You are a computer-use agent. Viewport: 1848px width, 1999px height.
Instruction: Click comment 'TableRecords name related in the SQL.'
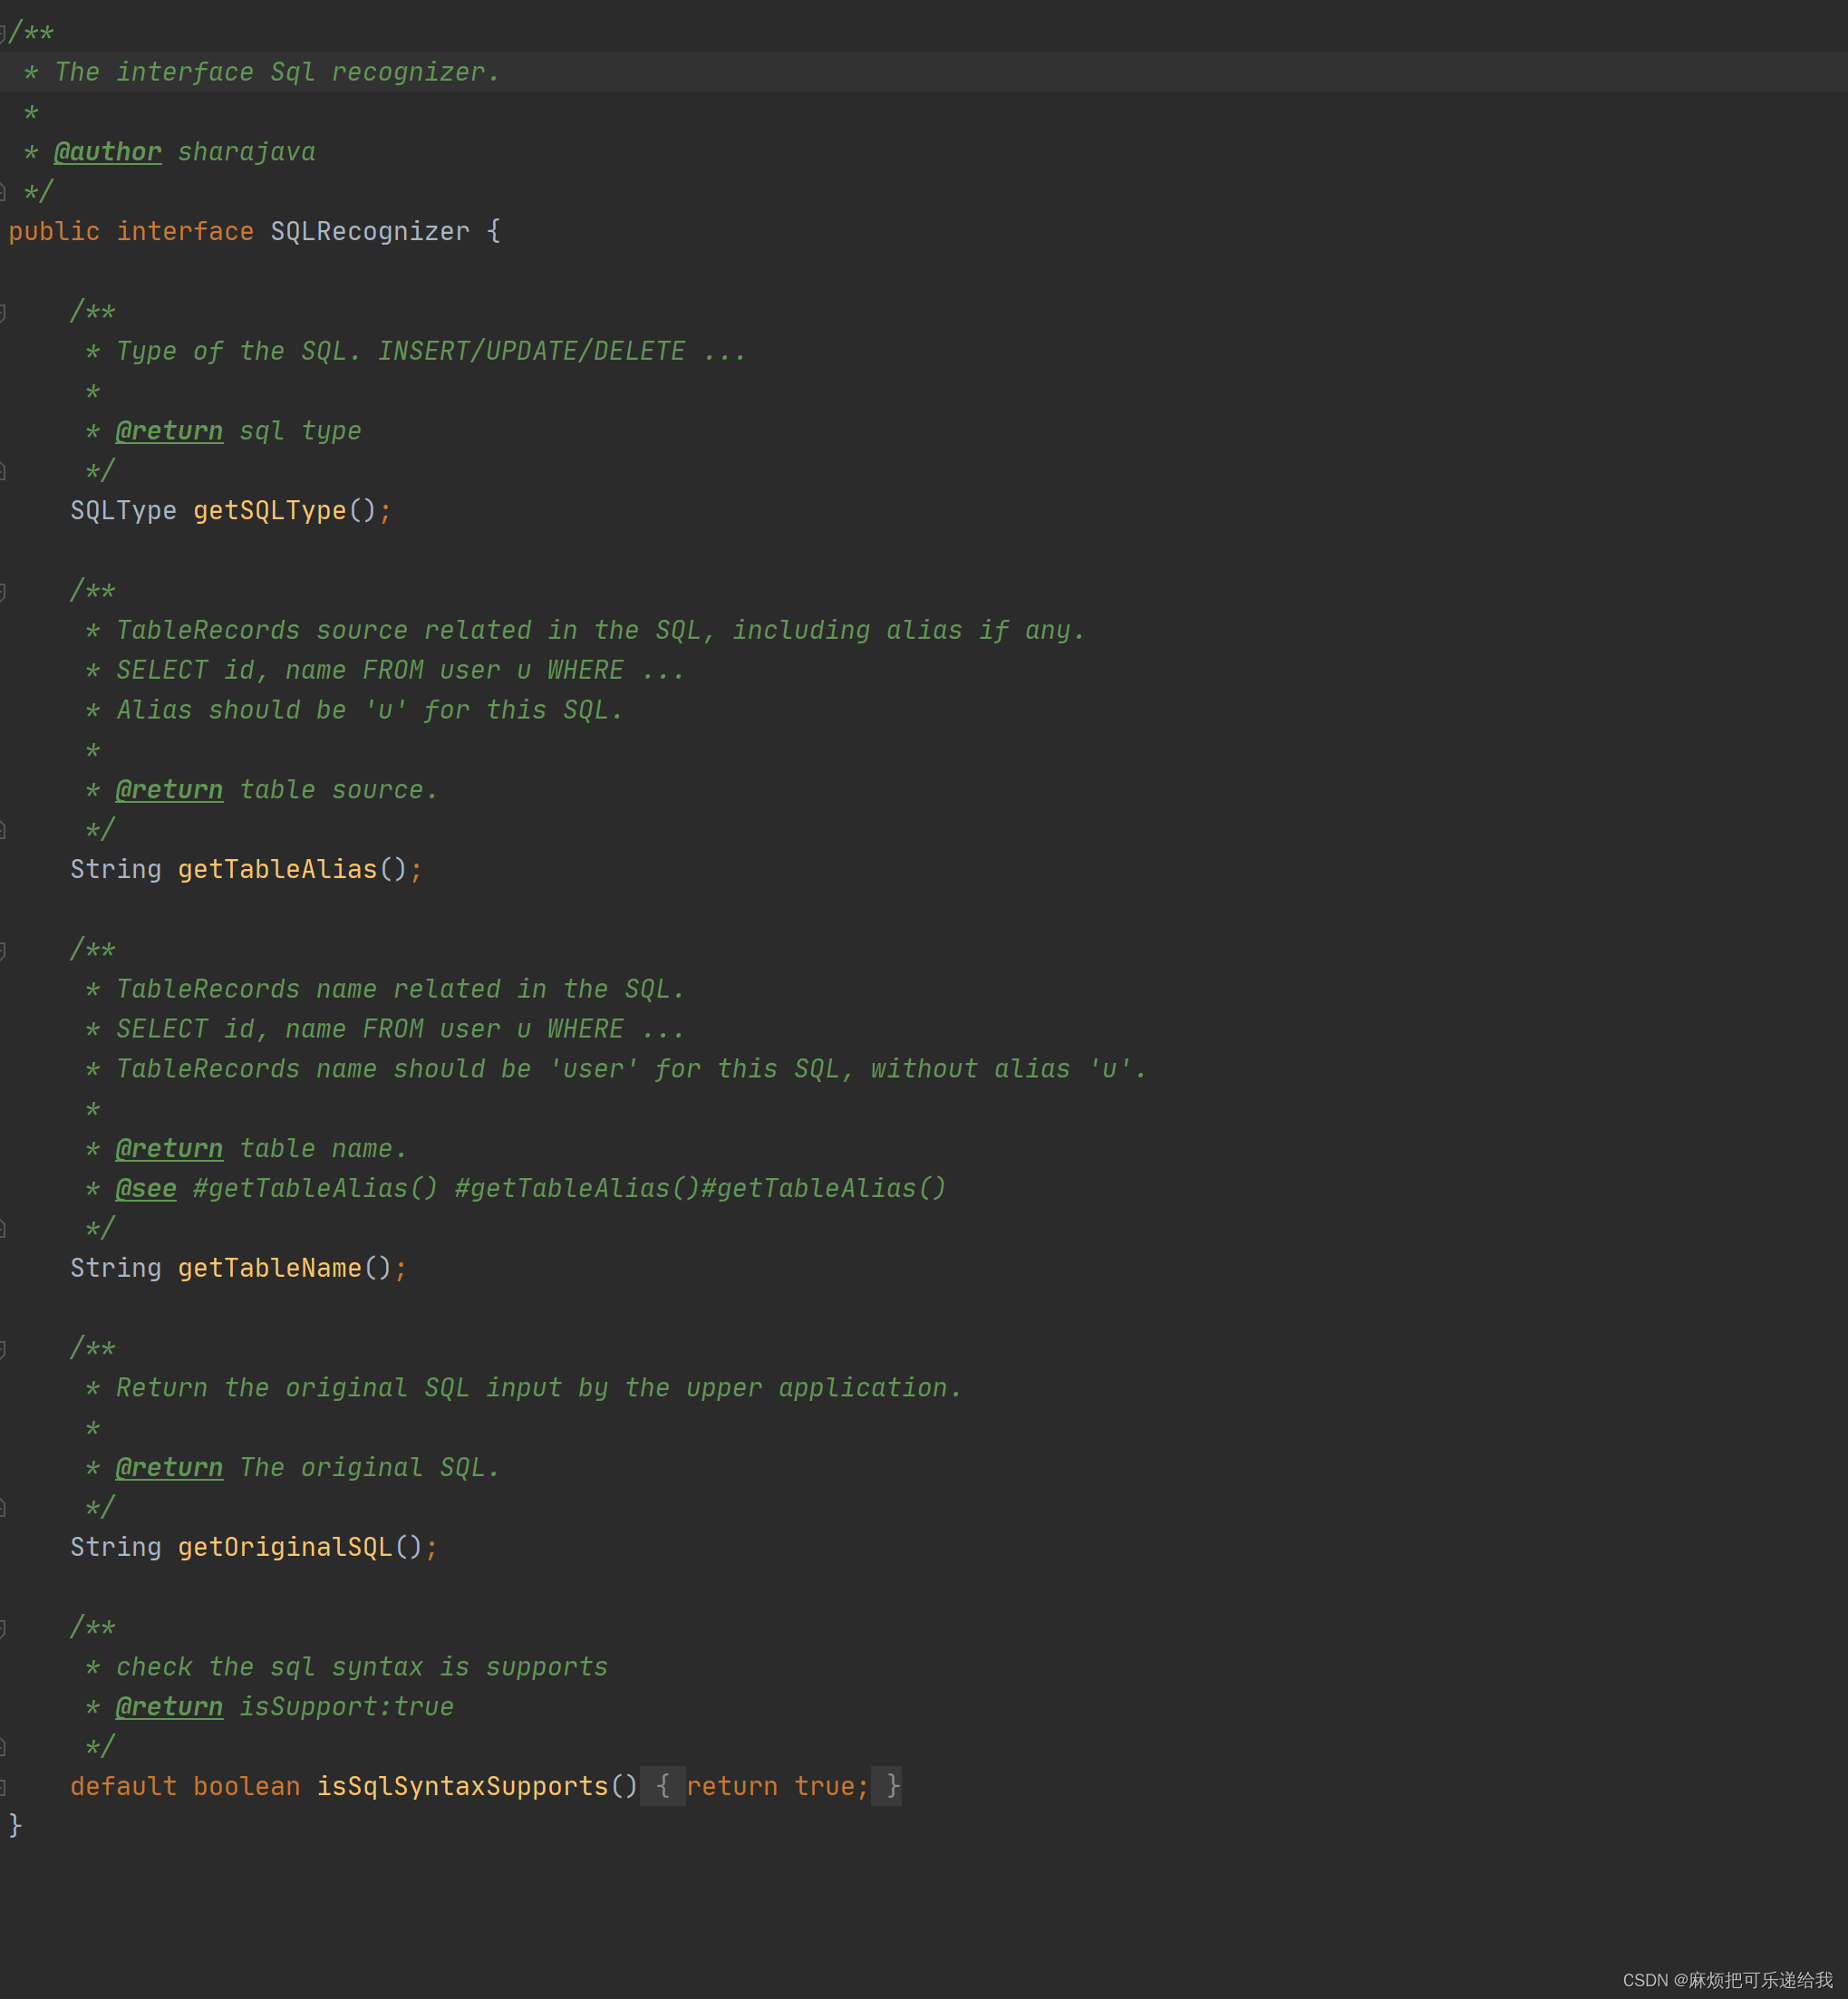(400, 990)
